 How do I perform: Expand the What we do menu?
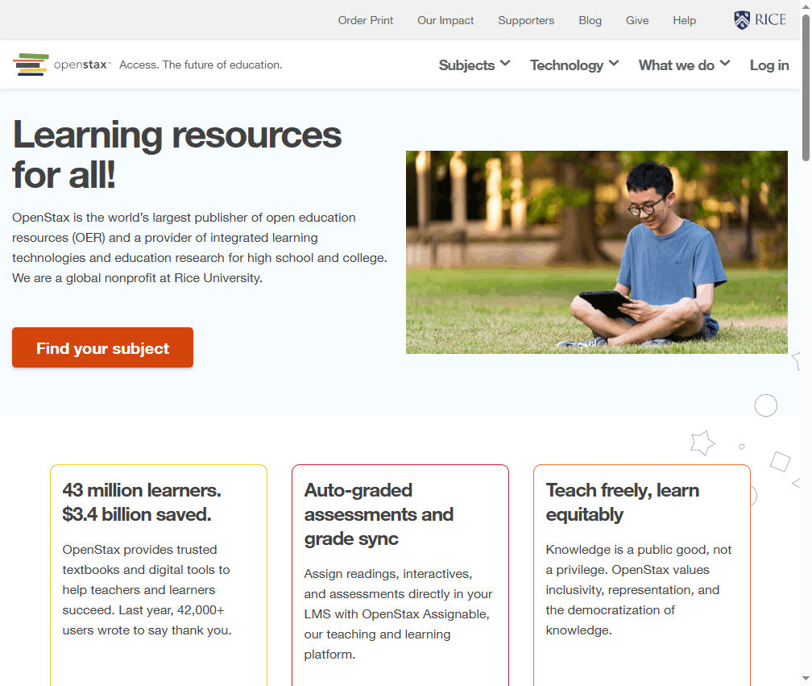tap(683, 65)
